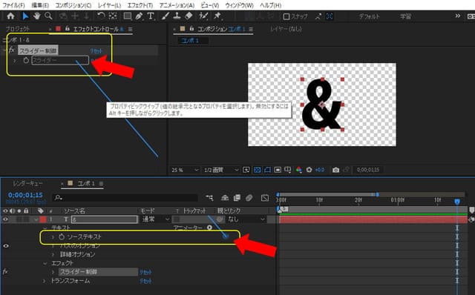Open the composition mini-flowchart icon
This screenshot has width=475, height=295.
[209, 198]
